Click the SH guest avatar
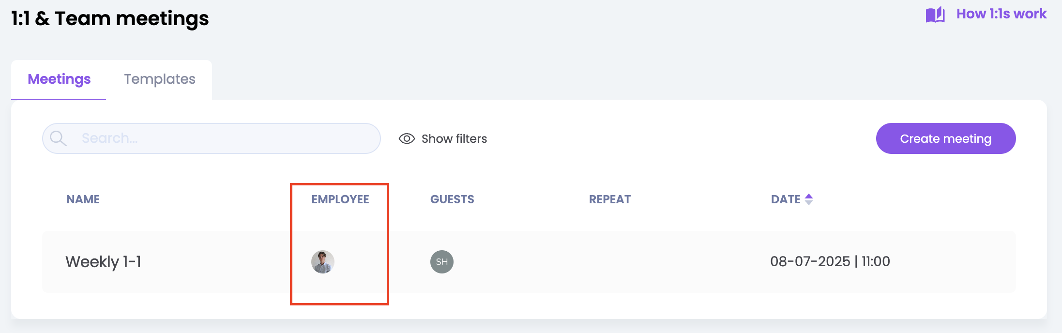 pos(442,262)
